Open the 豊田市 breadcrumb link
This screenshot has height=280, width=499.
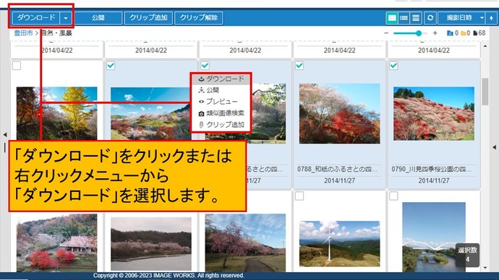coord(23,33)
